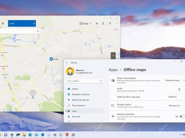This screenshot has height=138, width=185.
Task: Click the Metered connection gauge icon
Action: click(x=113, y=116)
